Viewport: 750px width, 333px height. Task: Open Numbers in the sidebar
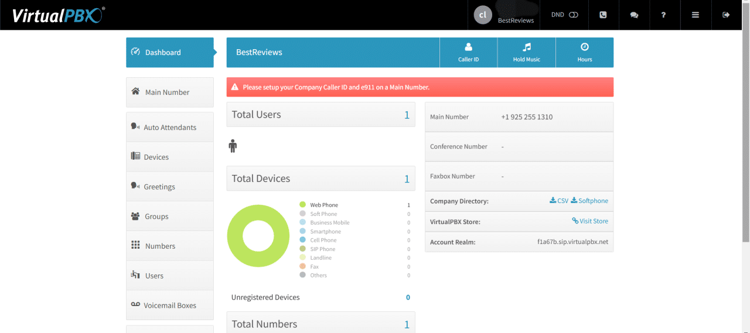coord(170,246)
